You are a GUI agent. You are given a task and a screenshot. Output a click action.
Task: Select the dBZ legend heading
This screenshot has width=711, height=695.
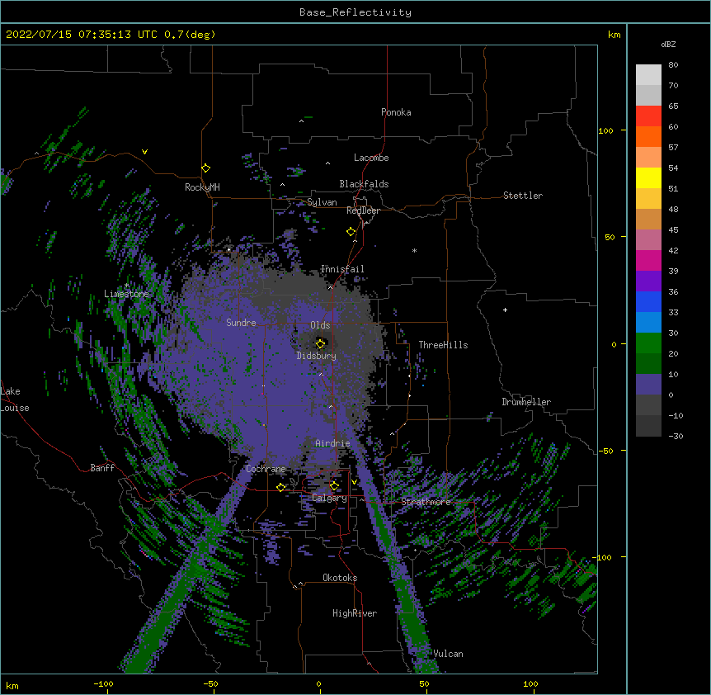coord(668,44)
